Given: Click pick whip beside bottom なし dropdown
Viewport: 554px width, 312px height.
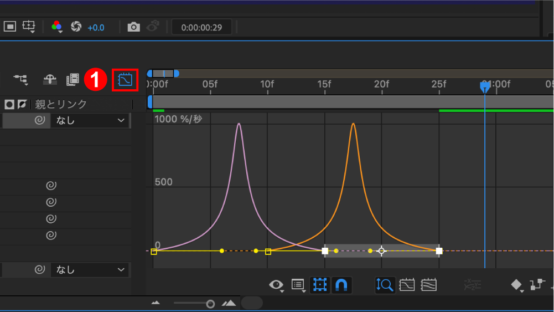Looking at the screenshot, I should [40, 269].
